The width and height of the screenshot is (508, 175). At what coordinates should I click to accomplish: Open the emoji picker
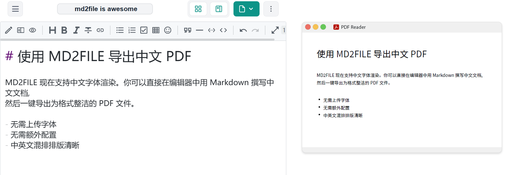tap(168, 30)
